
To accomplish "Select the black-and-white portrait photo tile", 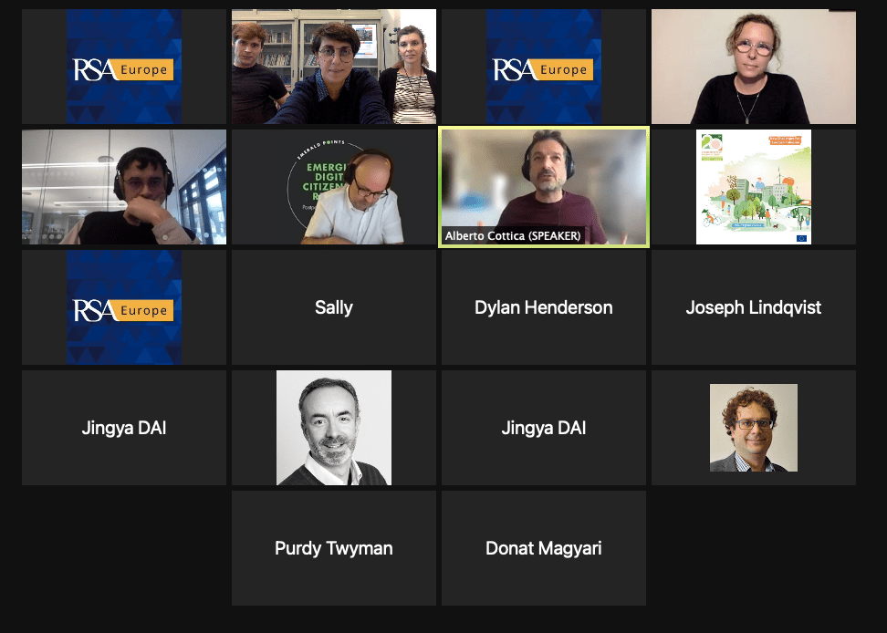I will point(334,428).
